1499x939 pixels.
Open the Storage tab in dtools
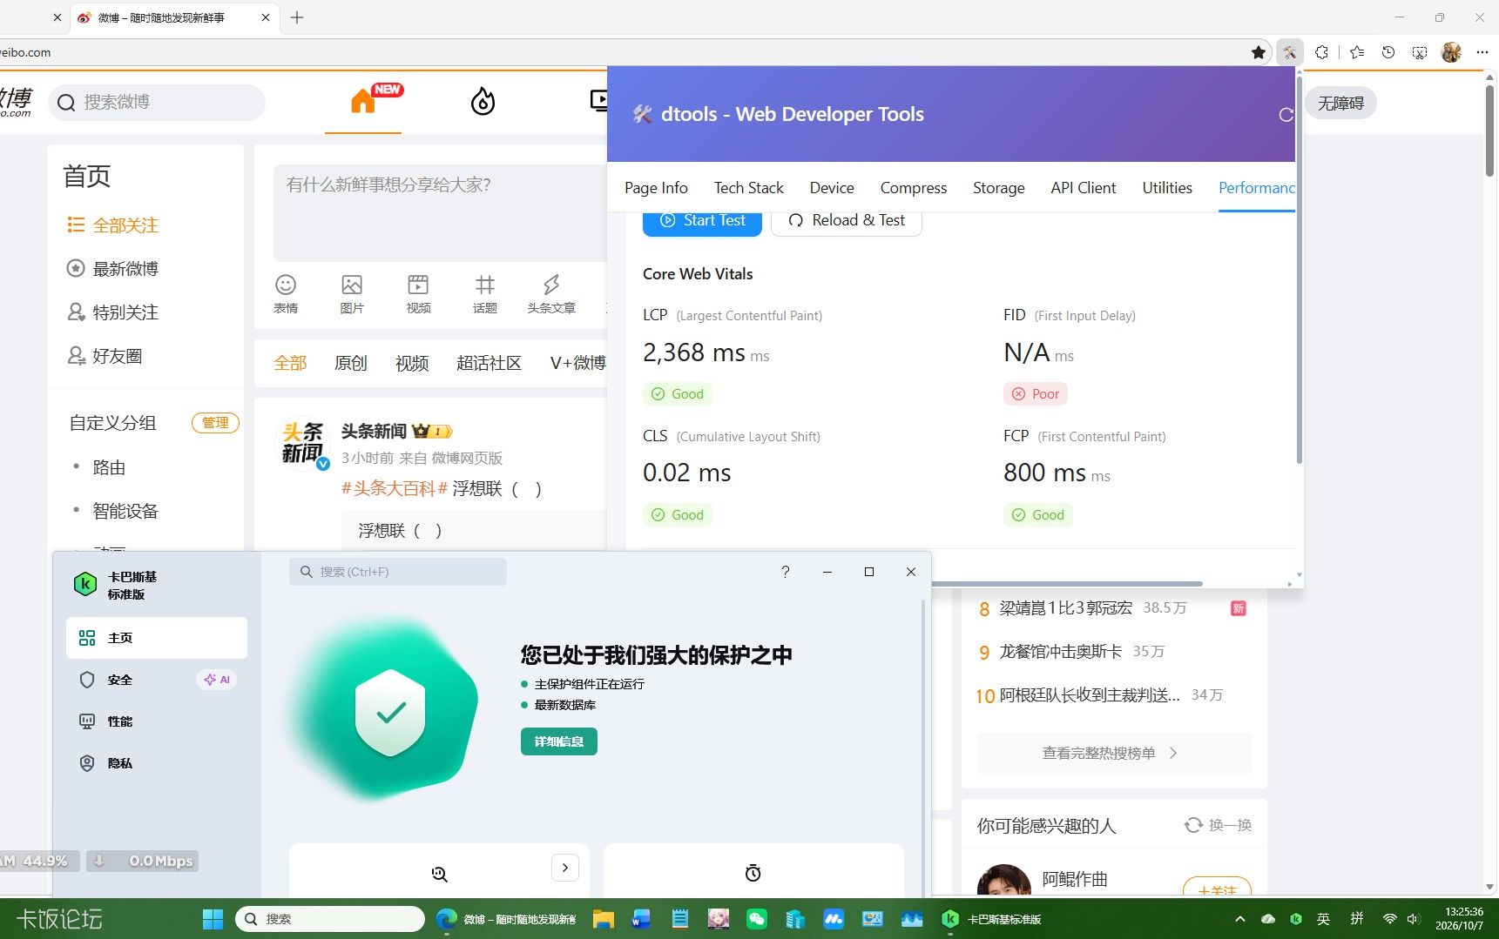[998, 188]
